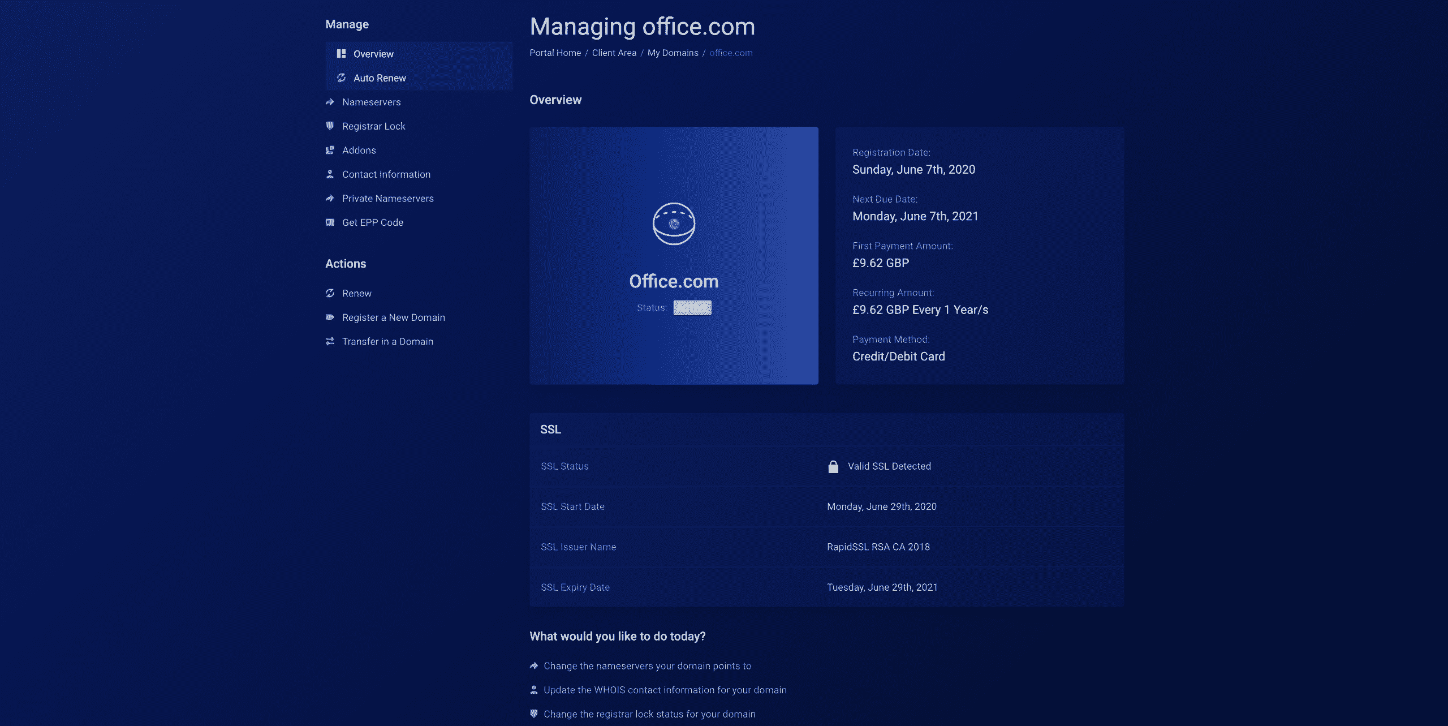Click the Contact Information person icon
The height and width of the screenshot is (726, 1448).
coord(330,174)
